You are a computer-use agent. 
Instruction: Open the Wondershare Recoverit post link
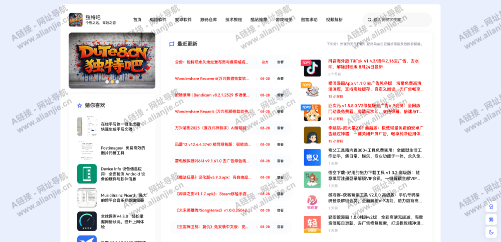point(211,79)
